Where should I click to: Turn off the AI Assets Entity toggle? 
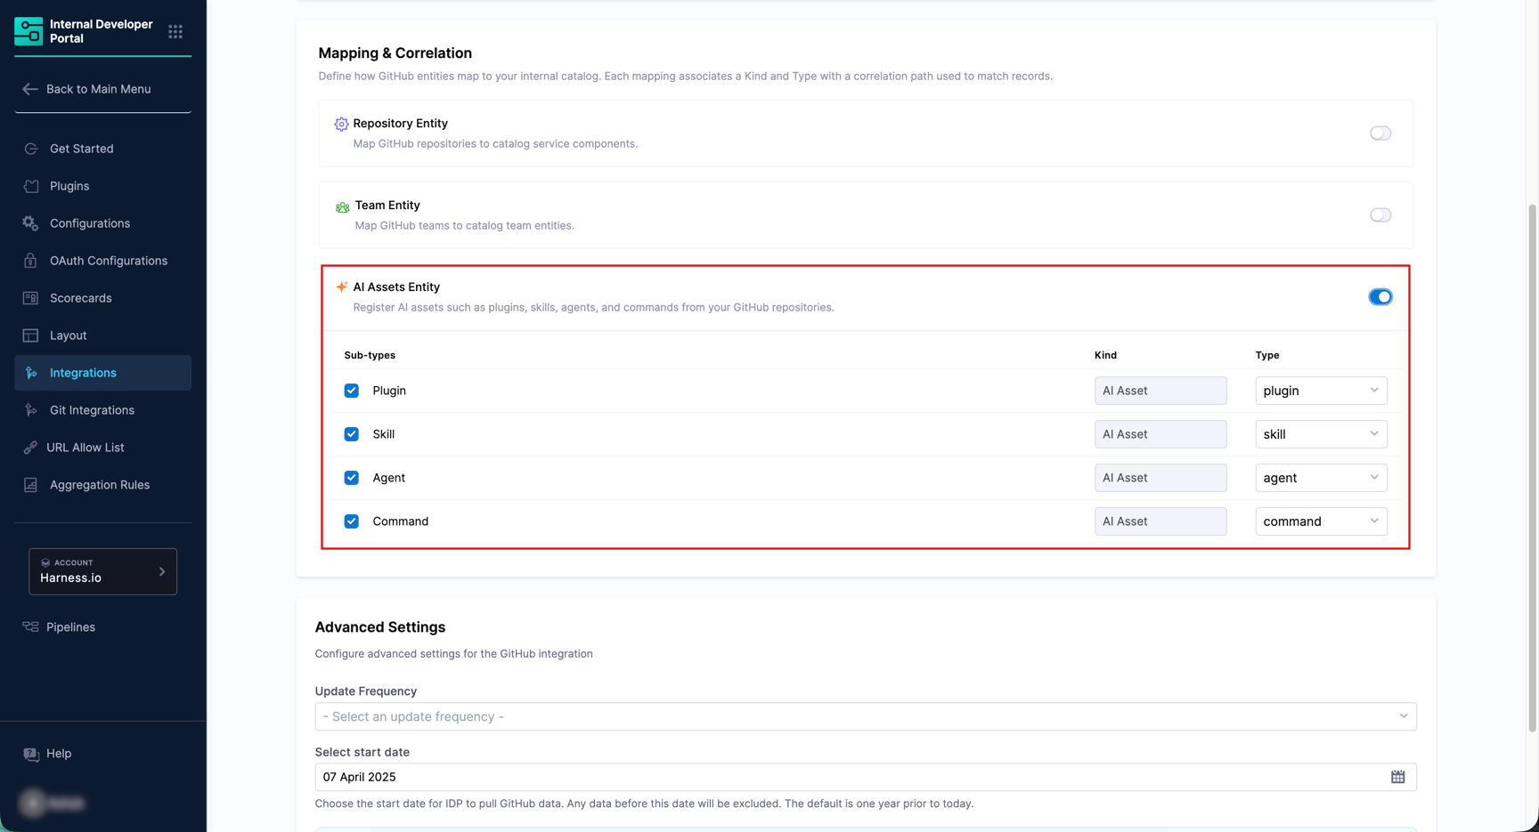coord(1380,297)
